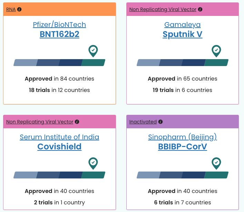Screen dimensions: 244x212
Task: Click approved checkmark pin on BNT162b2 card
Action: pyautogui.click(x=93, y=51)
